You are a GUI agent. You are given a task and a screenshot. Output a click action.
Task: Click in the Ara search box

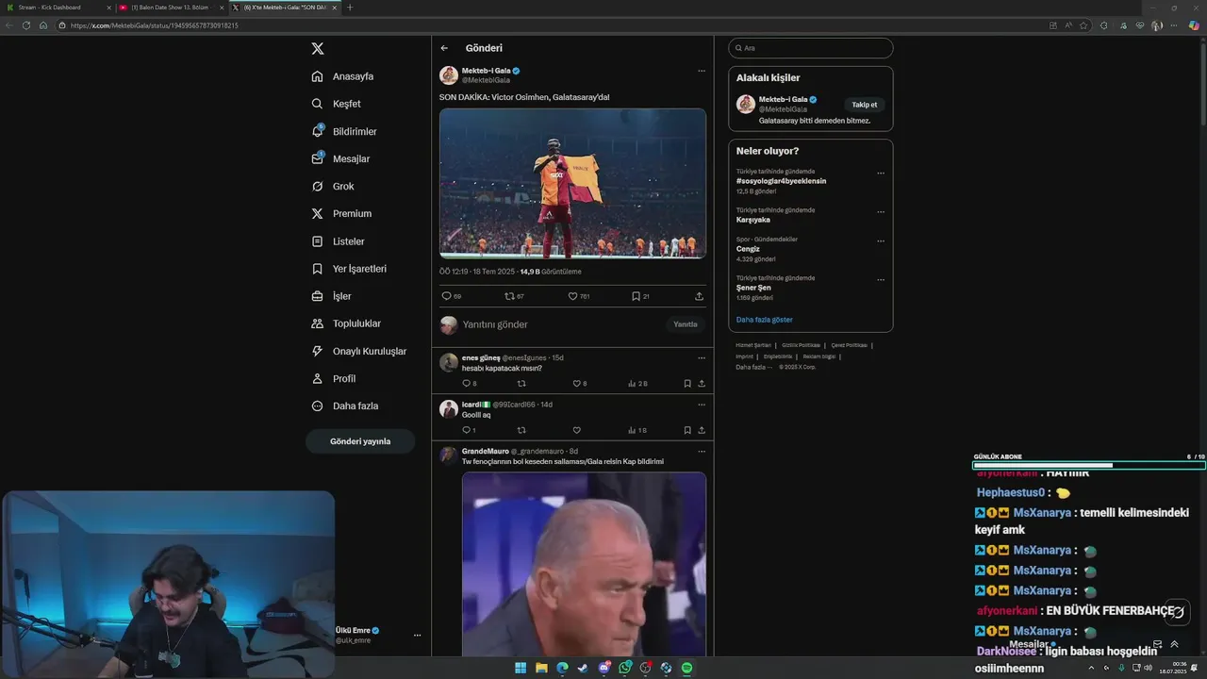(x=811, y=48)
